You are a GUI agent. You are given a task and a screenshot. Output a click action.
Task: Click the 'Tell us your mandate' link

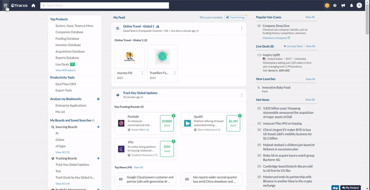tap(211, 17)
